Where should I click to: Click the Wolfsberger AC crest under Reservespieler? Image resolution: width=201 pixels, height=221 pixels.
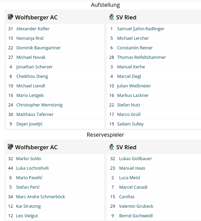[x=10, y=147]
